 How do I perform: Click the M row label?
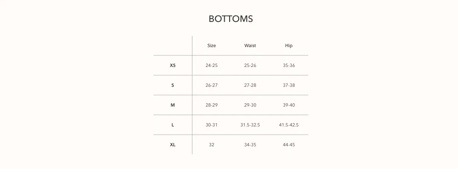[173, 105]
